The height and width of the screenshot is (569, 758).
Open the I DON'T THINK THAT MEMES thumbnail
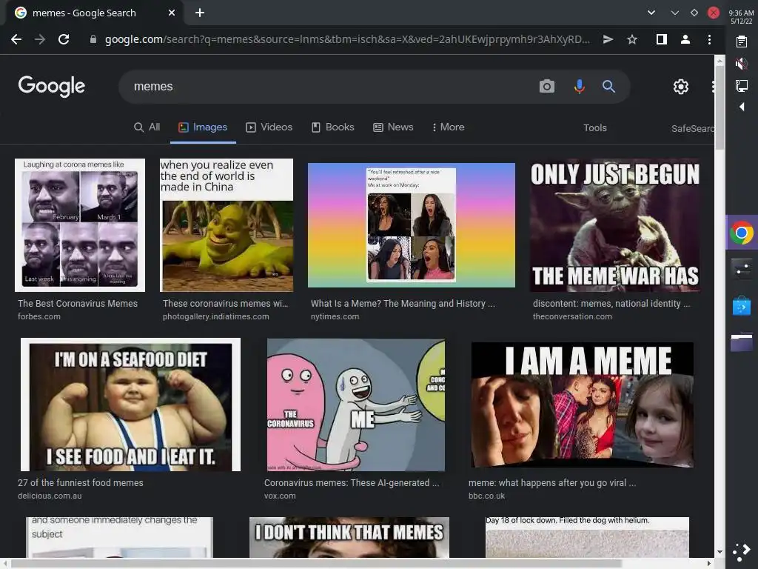[x=349, y=537]
